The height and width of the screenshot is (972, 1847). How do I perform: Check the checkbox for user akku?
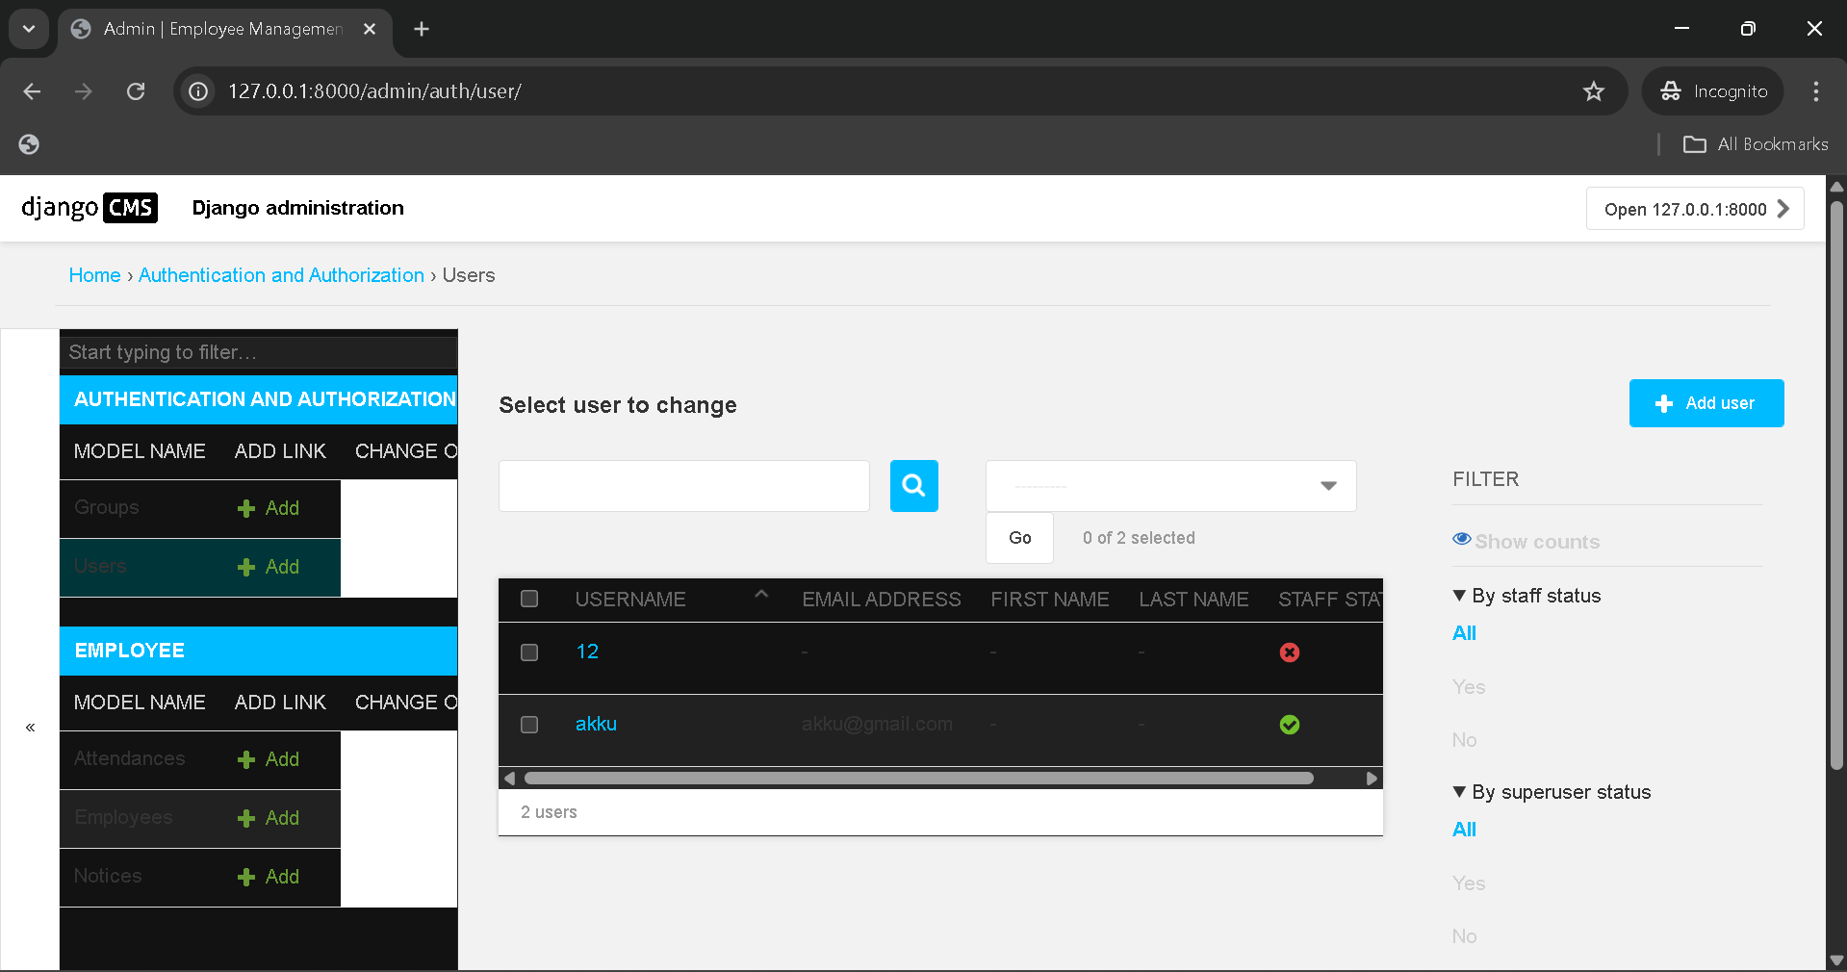click(529, 725)
